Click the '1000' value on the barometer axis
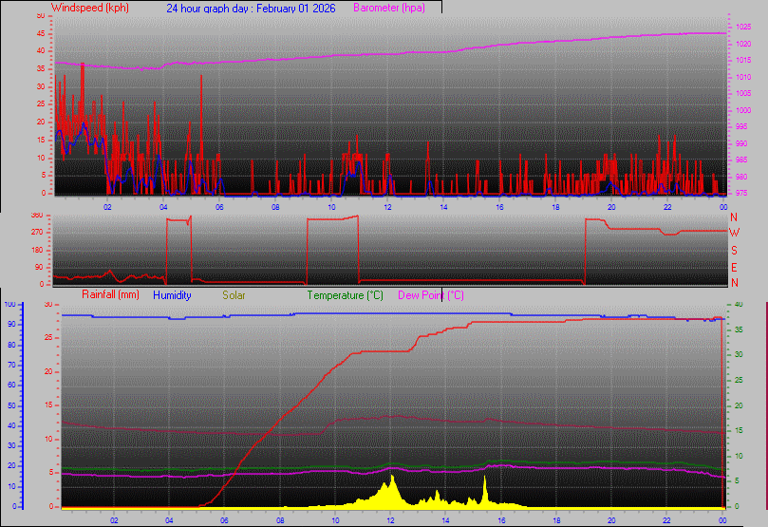The height and width of the screenshot is (527, 768). click(743, 111)
